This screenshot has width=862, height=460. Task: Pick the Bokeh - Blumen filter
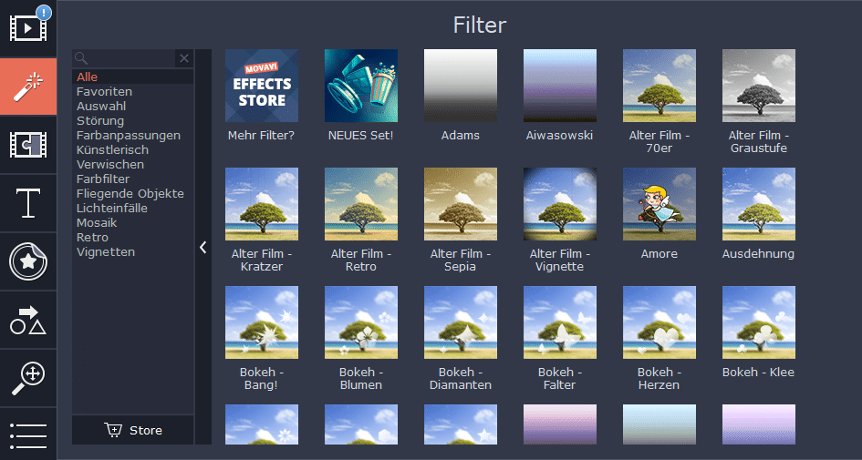point(361,322)
